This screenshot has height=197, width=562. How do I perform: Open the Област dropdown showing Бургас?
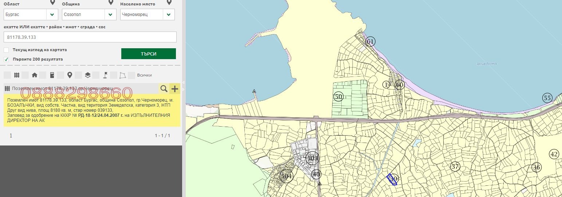[x=31, y=15]
